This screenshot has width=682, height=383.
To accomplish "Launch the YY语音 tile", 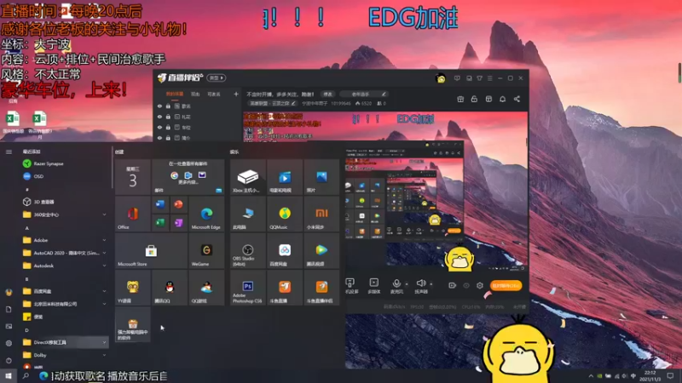I will point(133,287).
